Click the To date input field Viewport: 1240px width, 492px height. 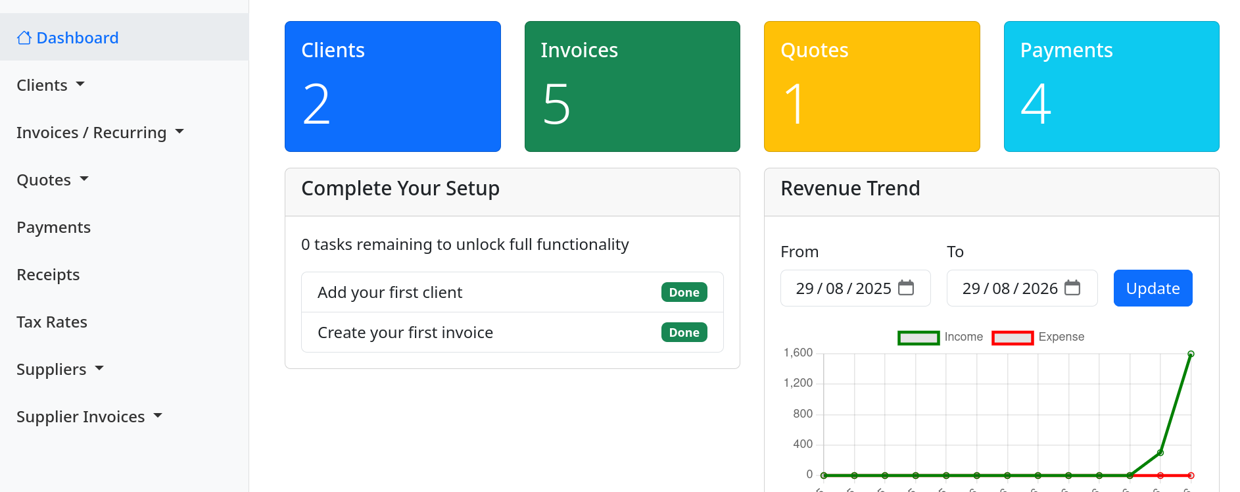point(1022,288)
